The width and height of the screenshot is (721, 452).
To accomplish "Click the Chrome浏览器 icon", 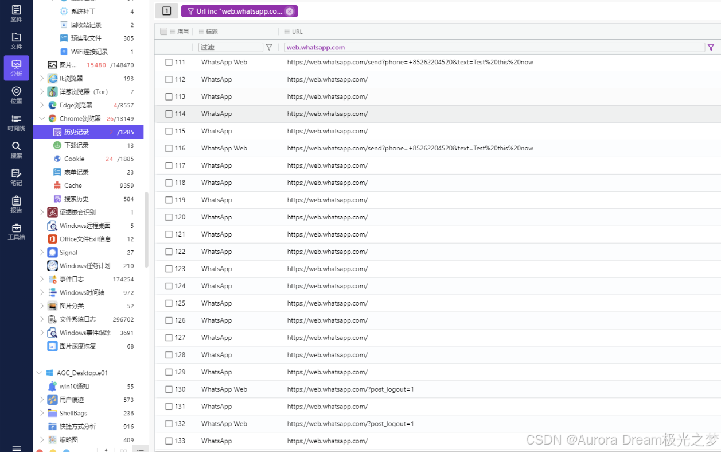I will click(x=53, y=119).
